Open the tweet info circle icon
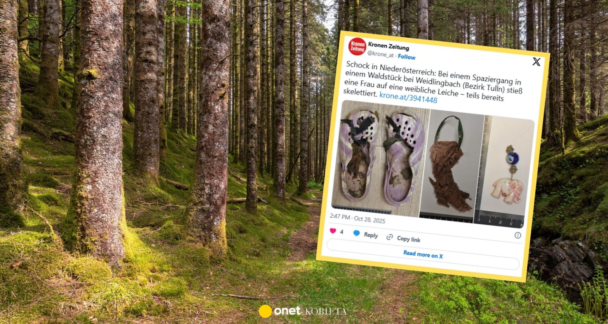Viewport: 608px width, 324px height. [518, 235]
